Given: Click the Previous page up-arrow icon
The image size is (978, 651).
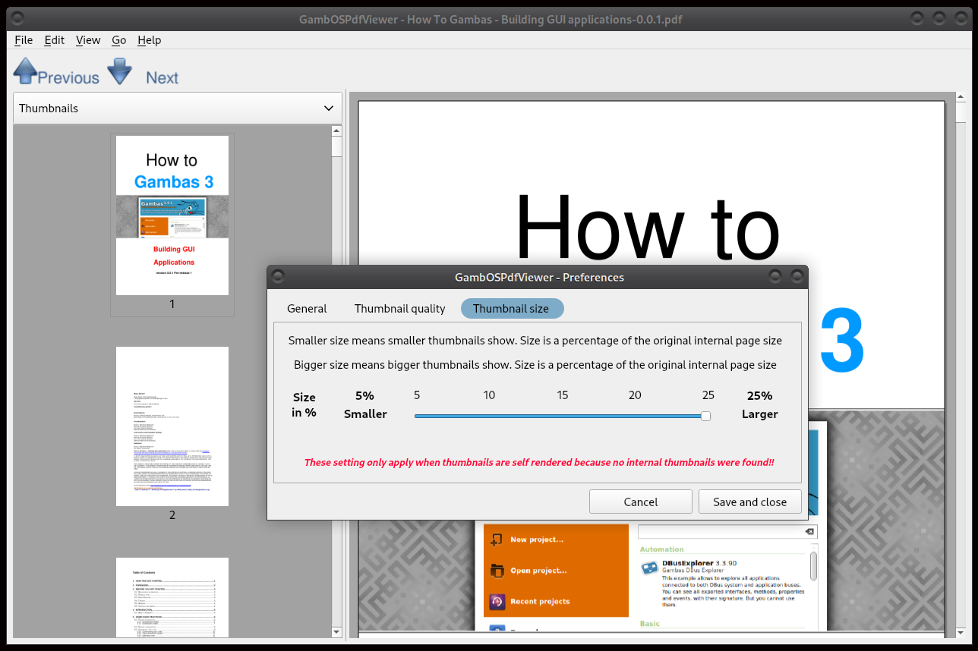Looking at the screenshot, I should (x=25, y=71).
